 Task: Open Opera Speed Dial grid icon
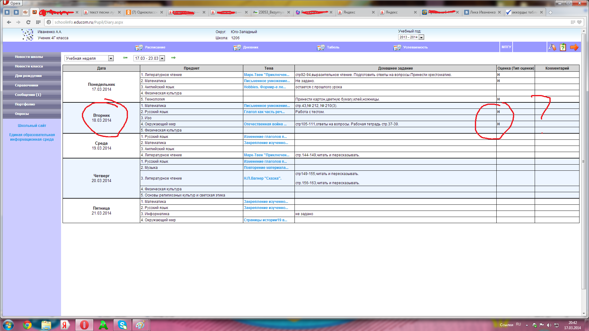(38, 22)
